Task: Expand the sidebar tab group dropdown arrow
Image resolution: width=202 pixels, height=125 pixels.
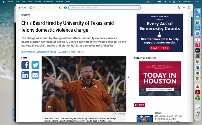Action: coord(35,8)
